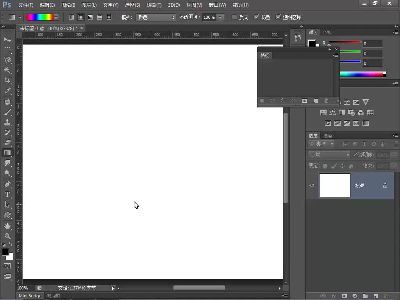Toggle lock all icon
This screenshot has width=400, height=300.
pos(351,166)
